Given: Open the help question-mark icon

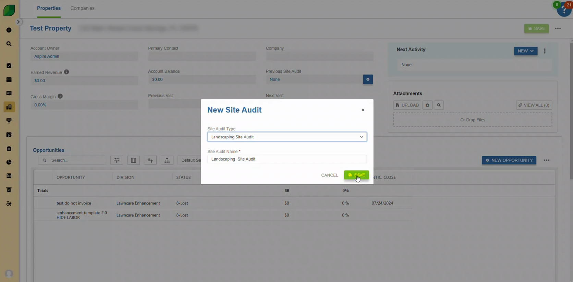Looking at the screenshot, I should [x=564, y=10].
